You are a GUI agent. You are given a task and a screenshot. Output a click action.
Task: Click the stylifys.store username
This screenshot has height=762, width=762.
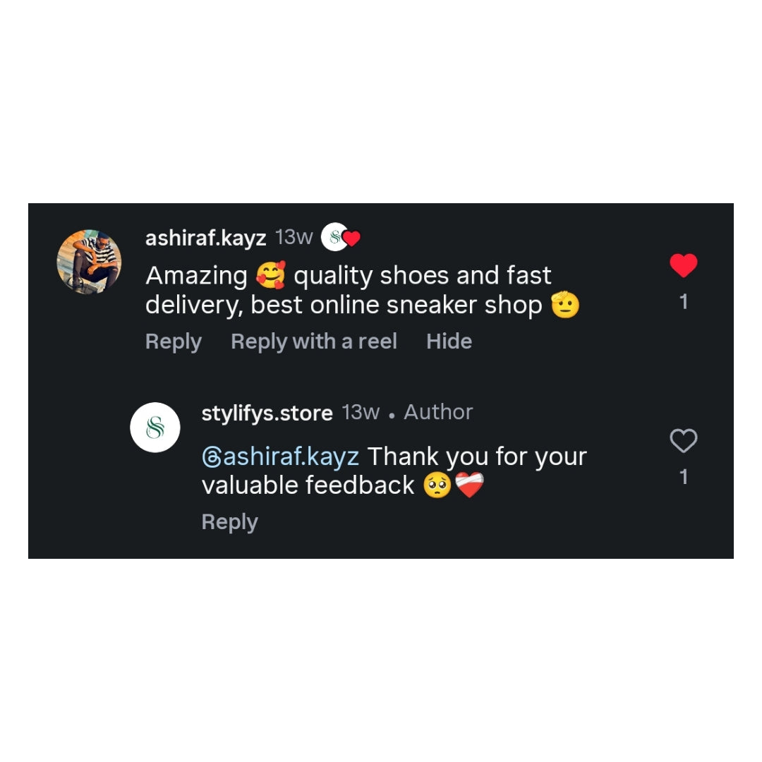pos(267,413)
